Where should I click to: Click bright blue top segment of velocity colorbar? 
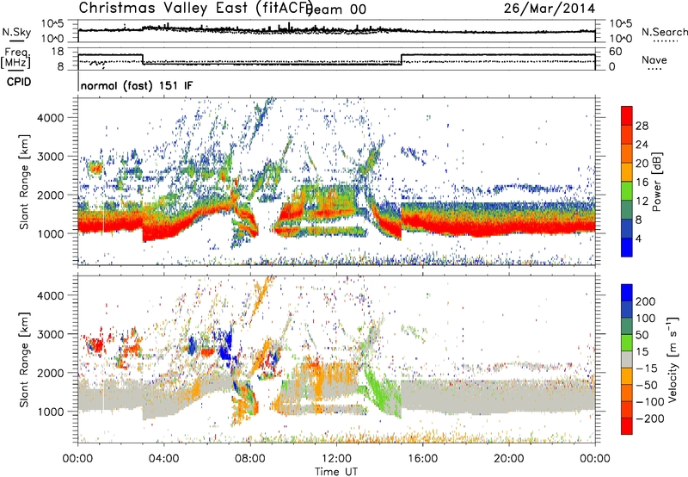[627, 293]
